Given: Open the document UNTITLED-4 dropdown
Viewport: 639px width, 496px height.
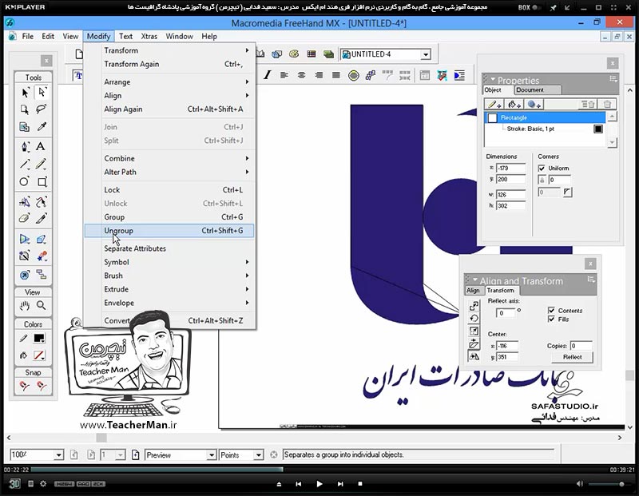Looking at the screenshot, I should tap(426, 54).
